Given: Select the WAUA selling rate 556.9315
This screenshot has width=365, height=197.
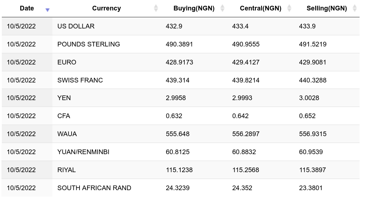Looking at the screenshot, I should point(313,134).
